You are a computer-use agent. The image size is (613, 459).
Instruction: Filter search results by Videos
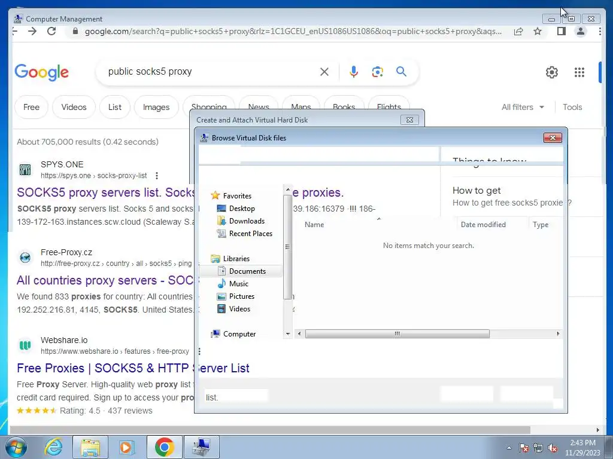(74, 107)
